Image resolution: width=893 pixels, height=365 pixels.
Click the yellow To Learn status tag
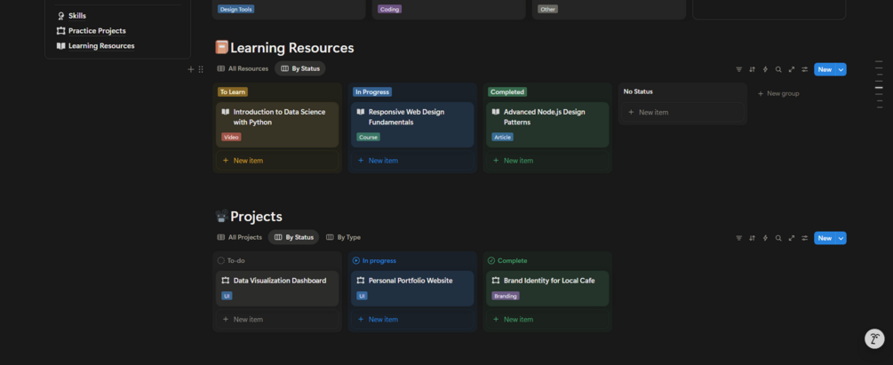(233, 91)
